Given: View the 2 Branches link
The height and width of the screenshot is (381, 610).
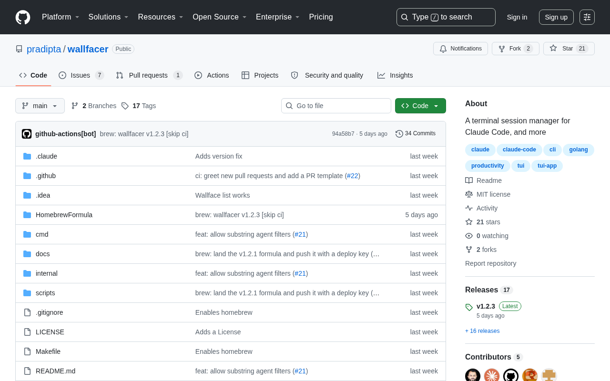Looking at the screenshot, I should [94, 106].
